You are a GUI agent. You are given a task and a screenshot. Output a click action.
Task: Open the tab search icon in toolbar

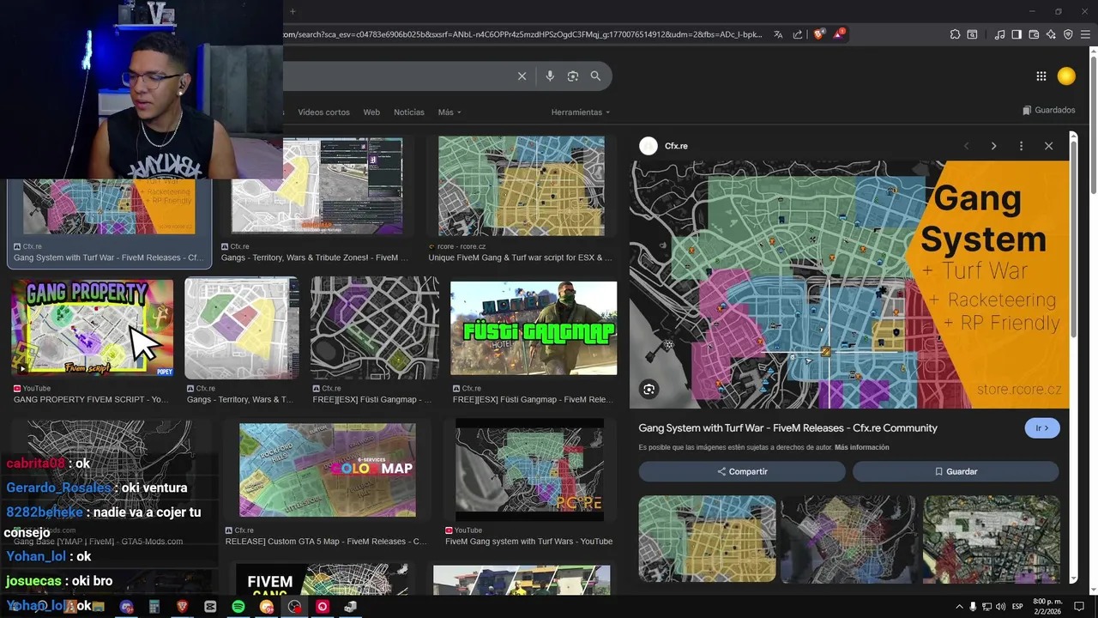[x=972, y=34]
